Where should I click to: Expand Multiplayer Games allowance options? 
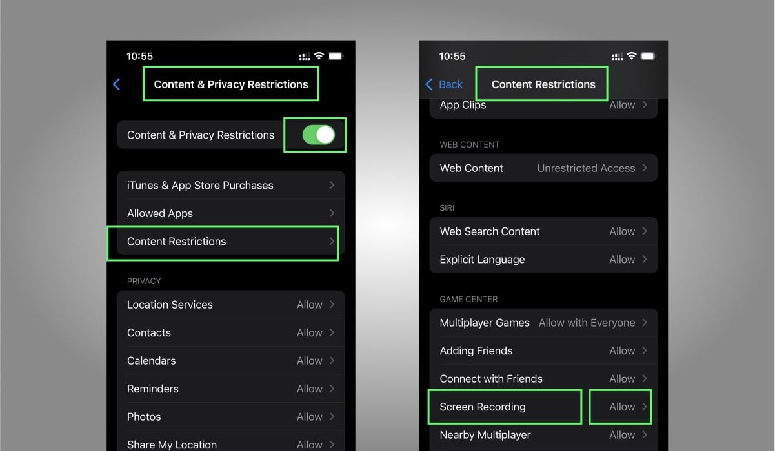coord(543,322)
